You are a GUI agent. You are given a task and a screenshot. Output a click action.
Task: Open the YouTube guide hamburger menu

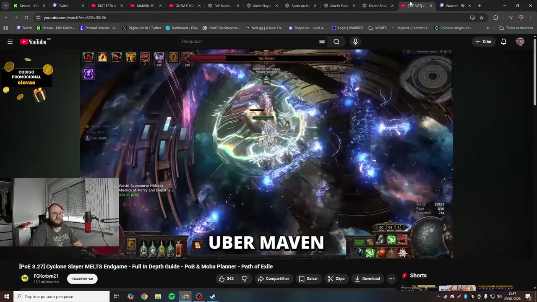[x=10, y=42]
